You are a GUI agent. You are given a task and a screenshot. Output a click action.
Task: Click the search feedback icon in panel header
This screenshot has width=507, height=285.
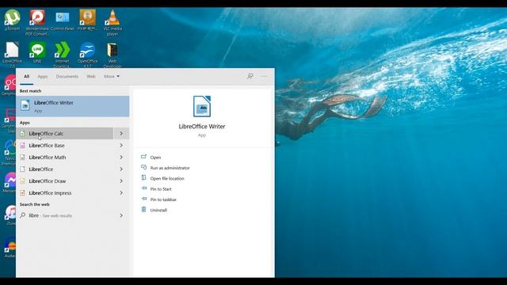[250, 76]
